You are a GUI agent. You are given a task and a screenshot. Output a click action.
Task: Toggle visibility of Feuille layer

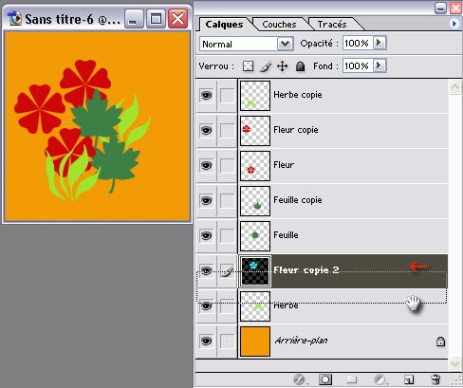click(x=206, y=235)
